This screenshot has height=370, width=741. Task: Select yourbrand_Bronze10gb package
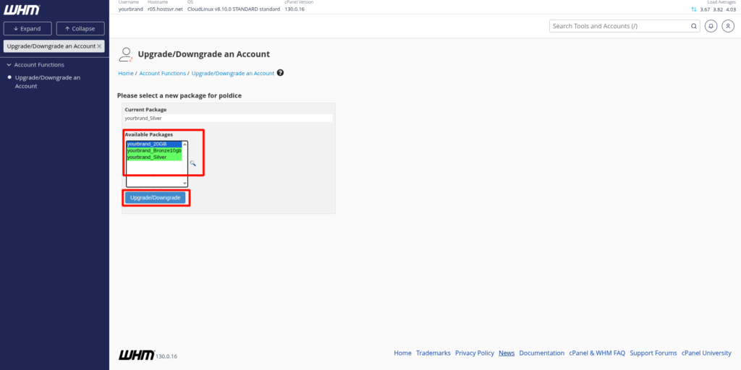point(153,150)
